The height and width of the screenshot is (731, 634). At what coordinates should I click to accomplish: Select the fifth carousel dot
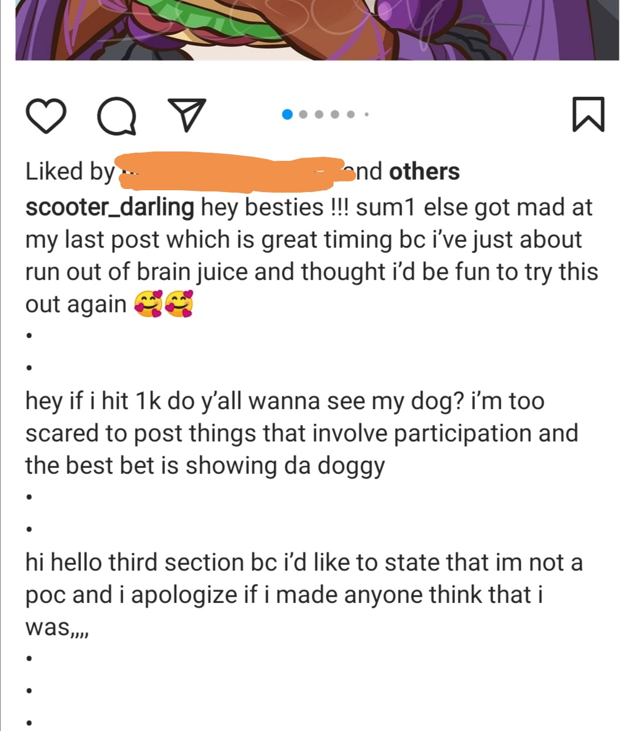350,114
